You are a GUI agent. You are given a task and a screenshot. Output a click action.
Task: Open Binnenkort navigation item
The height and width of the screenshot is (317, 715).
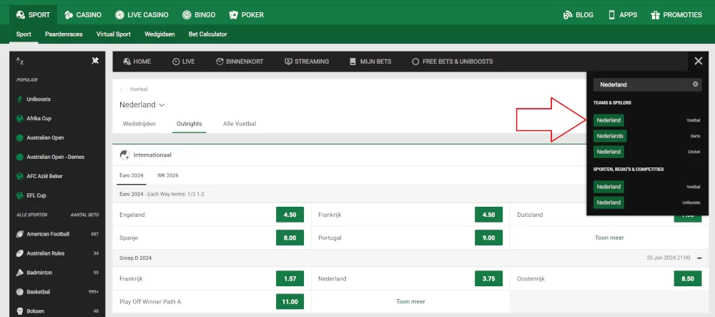coord(240,62)
